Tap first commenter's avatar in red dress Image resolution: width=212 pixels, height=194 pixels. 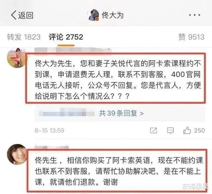click(17, 57)
